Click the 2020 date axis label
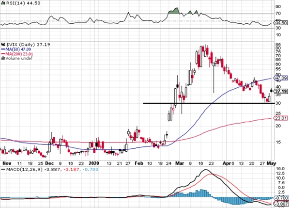This screenshot has width=289, height=208. 94,163
